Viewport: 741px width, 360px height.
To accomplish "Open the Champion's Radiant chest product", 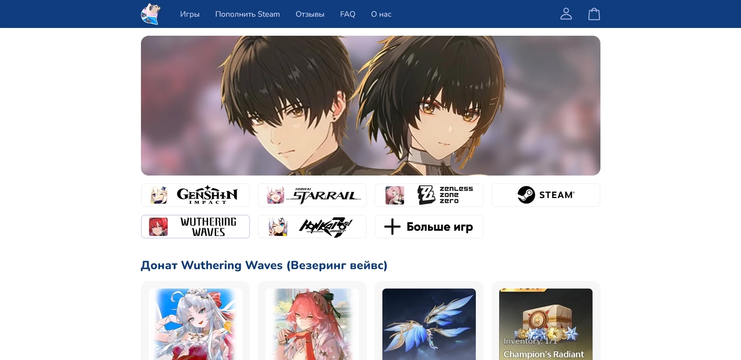I will pos(546,324).
